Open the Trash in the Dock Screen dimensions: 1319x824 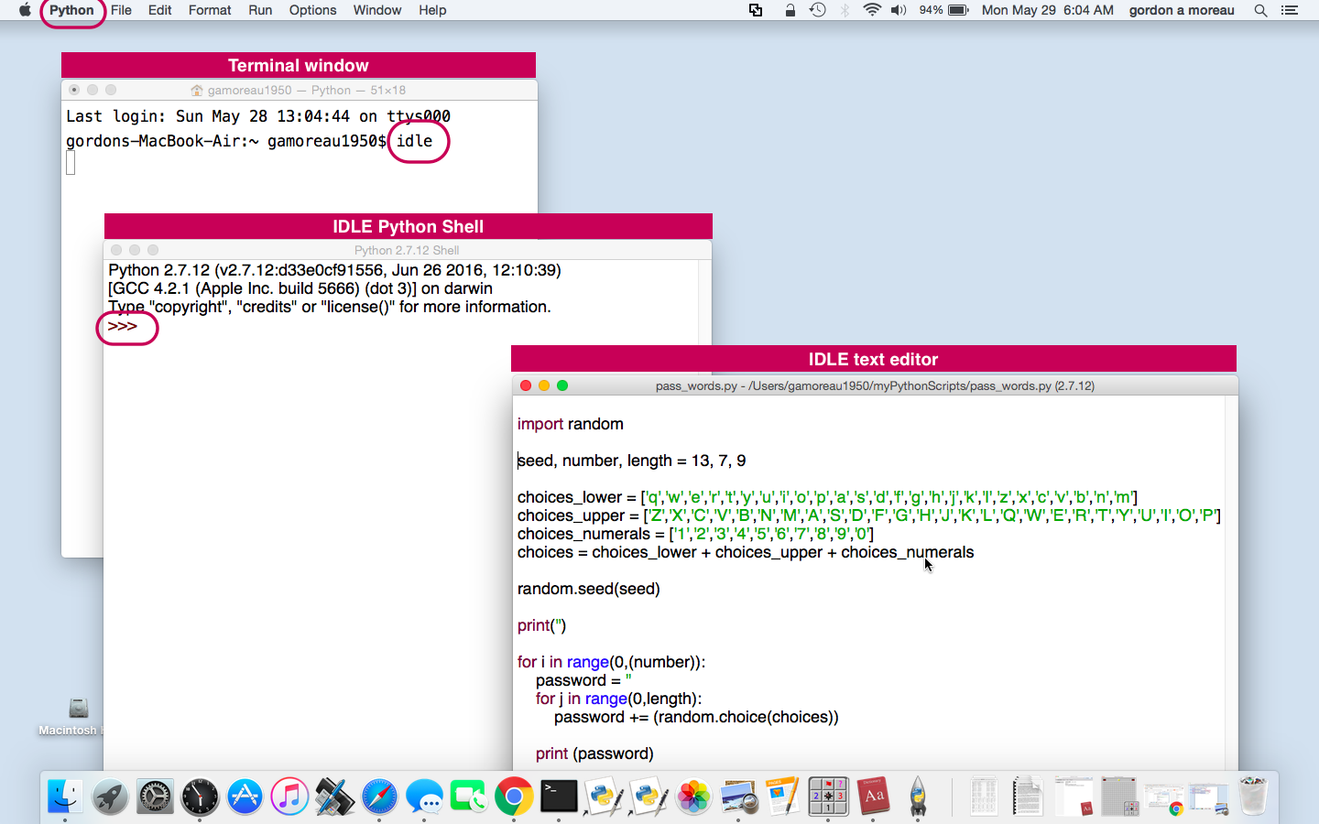click(x=1253, y=797)
